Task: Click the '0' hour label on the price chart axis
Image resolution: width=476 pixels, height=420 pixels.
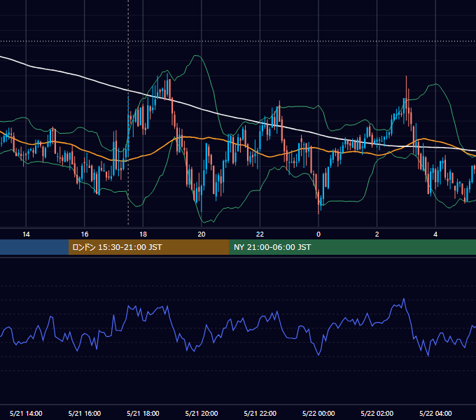Action: point(318,234)
